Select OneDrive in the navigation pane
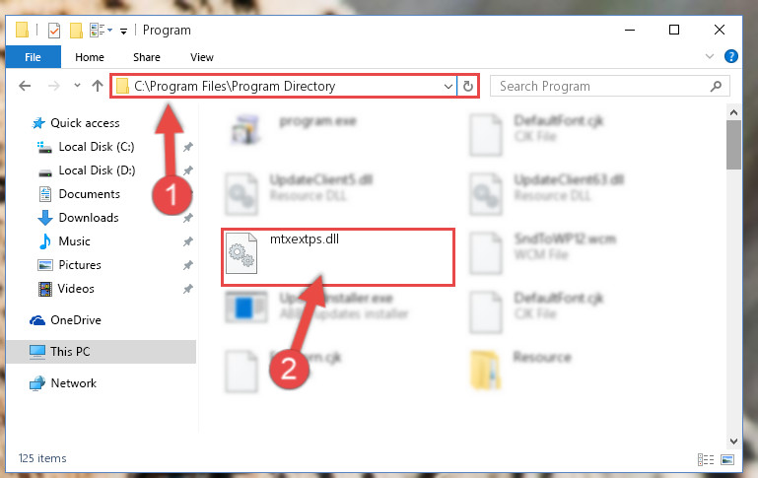 [76, 320]
